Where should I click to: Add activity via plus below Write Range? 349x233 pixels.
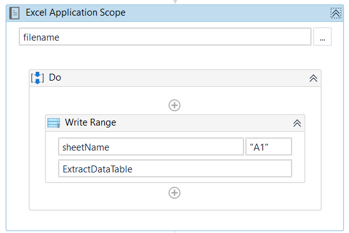coord(175,193)
